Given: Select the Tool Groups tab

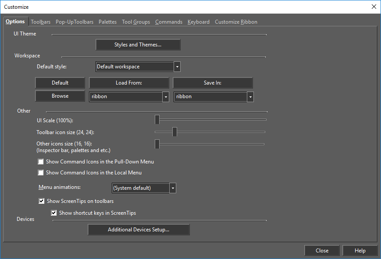Looking at the screenshot, I should coord(136,22).
